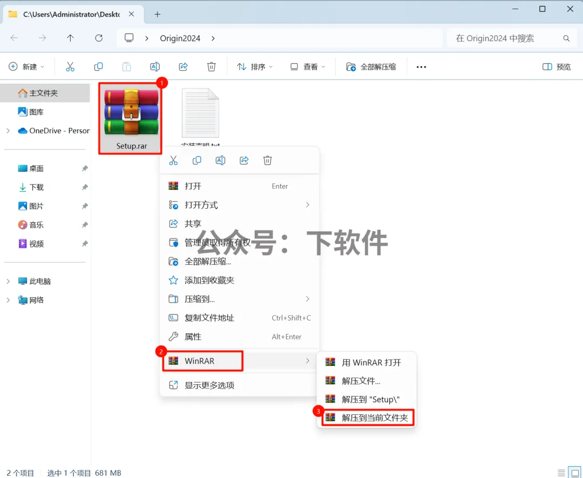This screenshot has height=478, width=583.
Task: Click the toolbar Paste icon
Action: click(126, 67)
